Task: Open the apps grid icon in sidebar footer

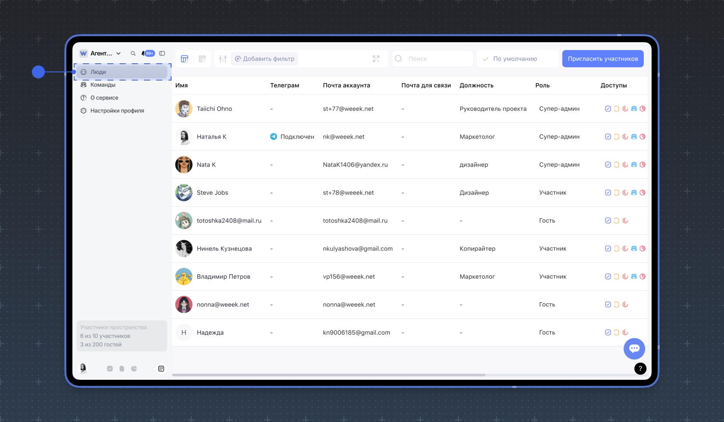Action: click(x=161, y=369)
